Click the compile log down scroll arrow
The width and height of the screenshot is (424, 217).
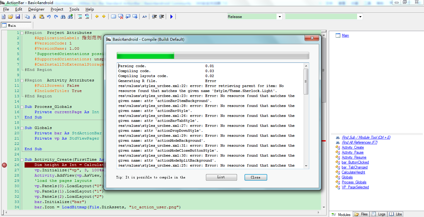coord(306,166)
